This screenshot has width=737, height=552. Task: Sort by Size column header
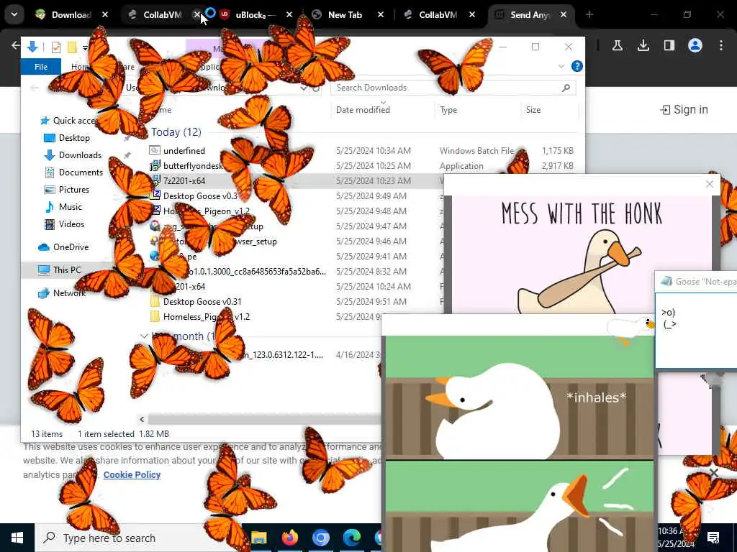coord(533,110)
